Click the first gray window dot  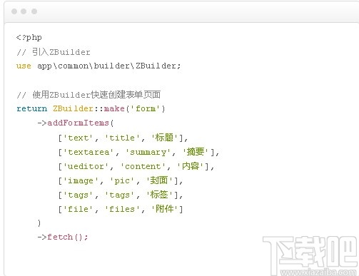[14, 11]
